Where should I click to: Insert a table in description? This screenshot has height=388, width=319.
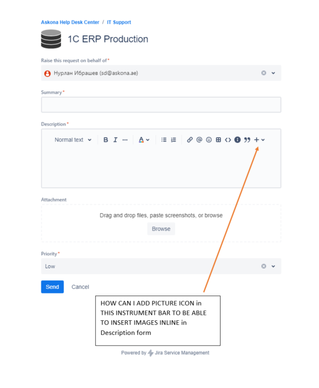[x=219, y=140]
